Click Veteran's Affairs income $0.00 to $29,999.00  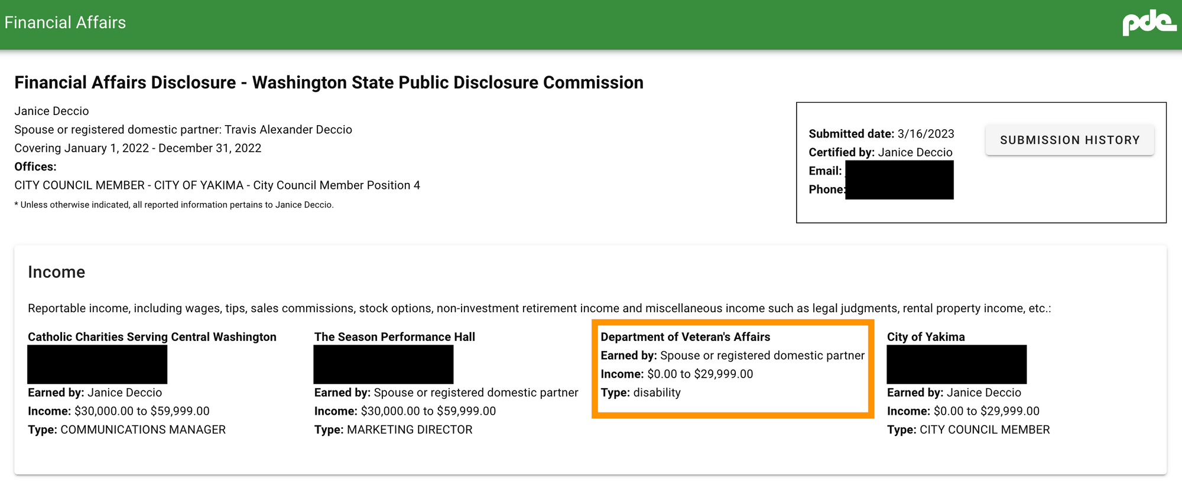pos(677,374)
